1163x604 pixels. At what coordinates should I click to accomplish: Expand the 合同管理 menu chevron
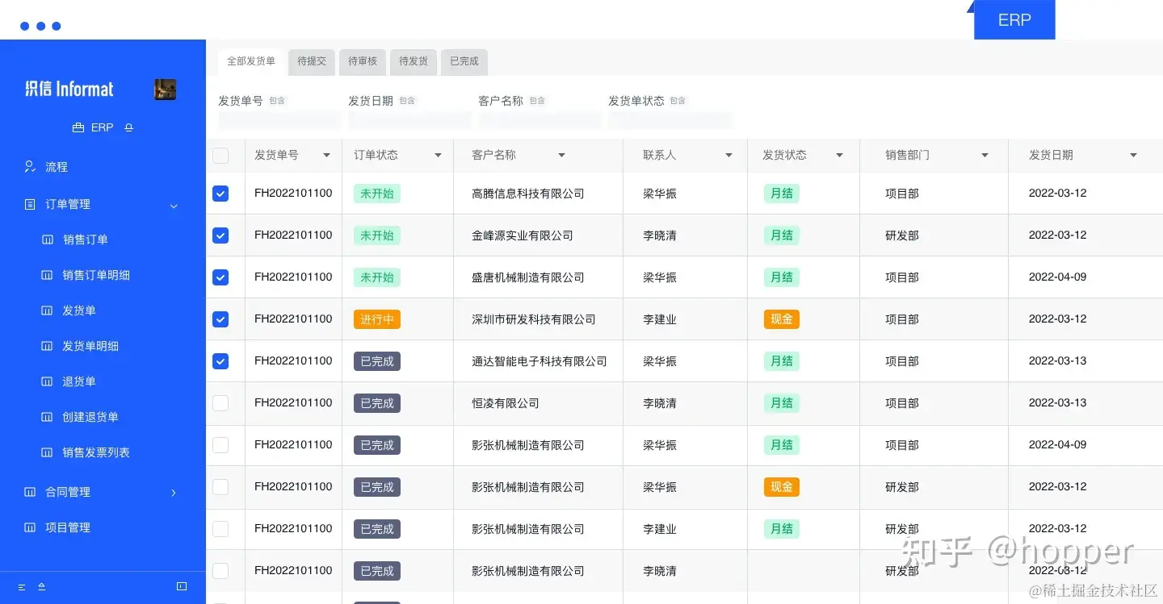tap(174, 493)
